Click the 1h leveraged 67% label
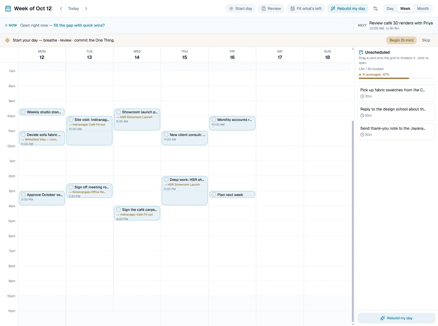The height and width of the screenshot is (326, 438). pyautogui.click(x=374, y=75)
